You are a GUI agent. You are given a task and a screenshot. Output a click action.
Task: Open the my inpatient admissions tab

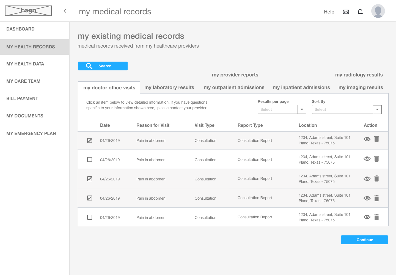coord(301,87)
